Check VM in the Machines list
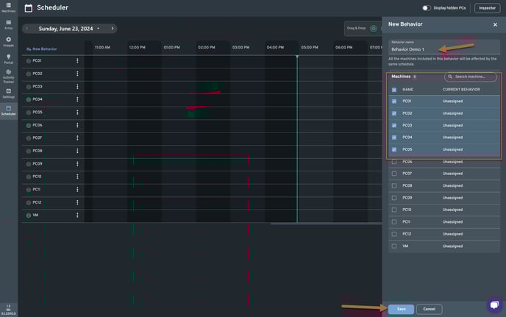Viewport: 506px width, 317px height. pos(394,246)
